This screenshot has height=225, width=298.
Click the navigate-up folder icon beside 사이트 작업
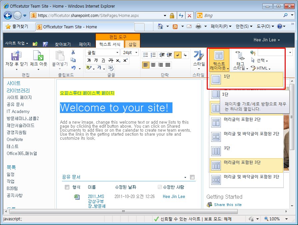tap(35, 44)
